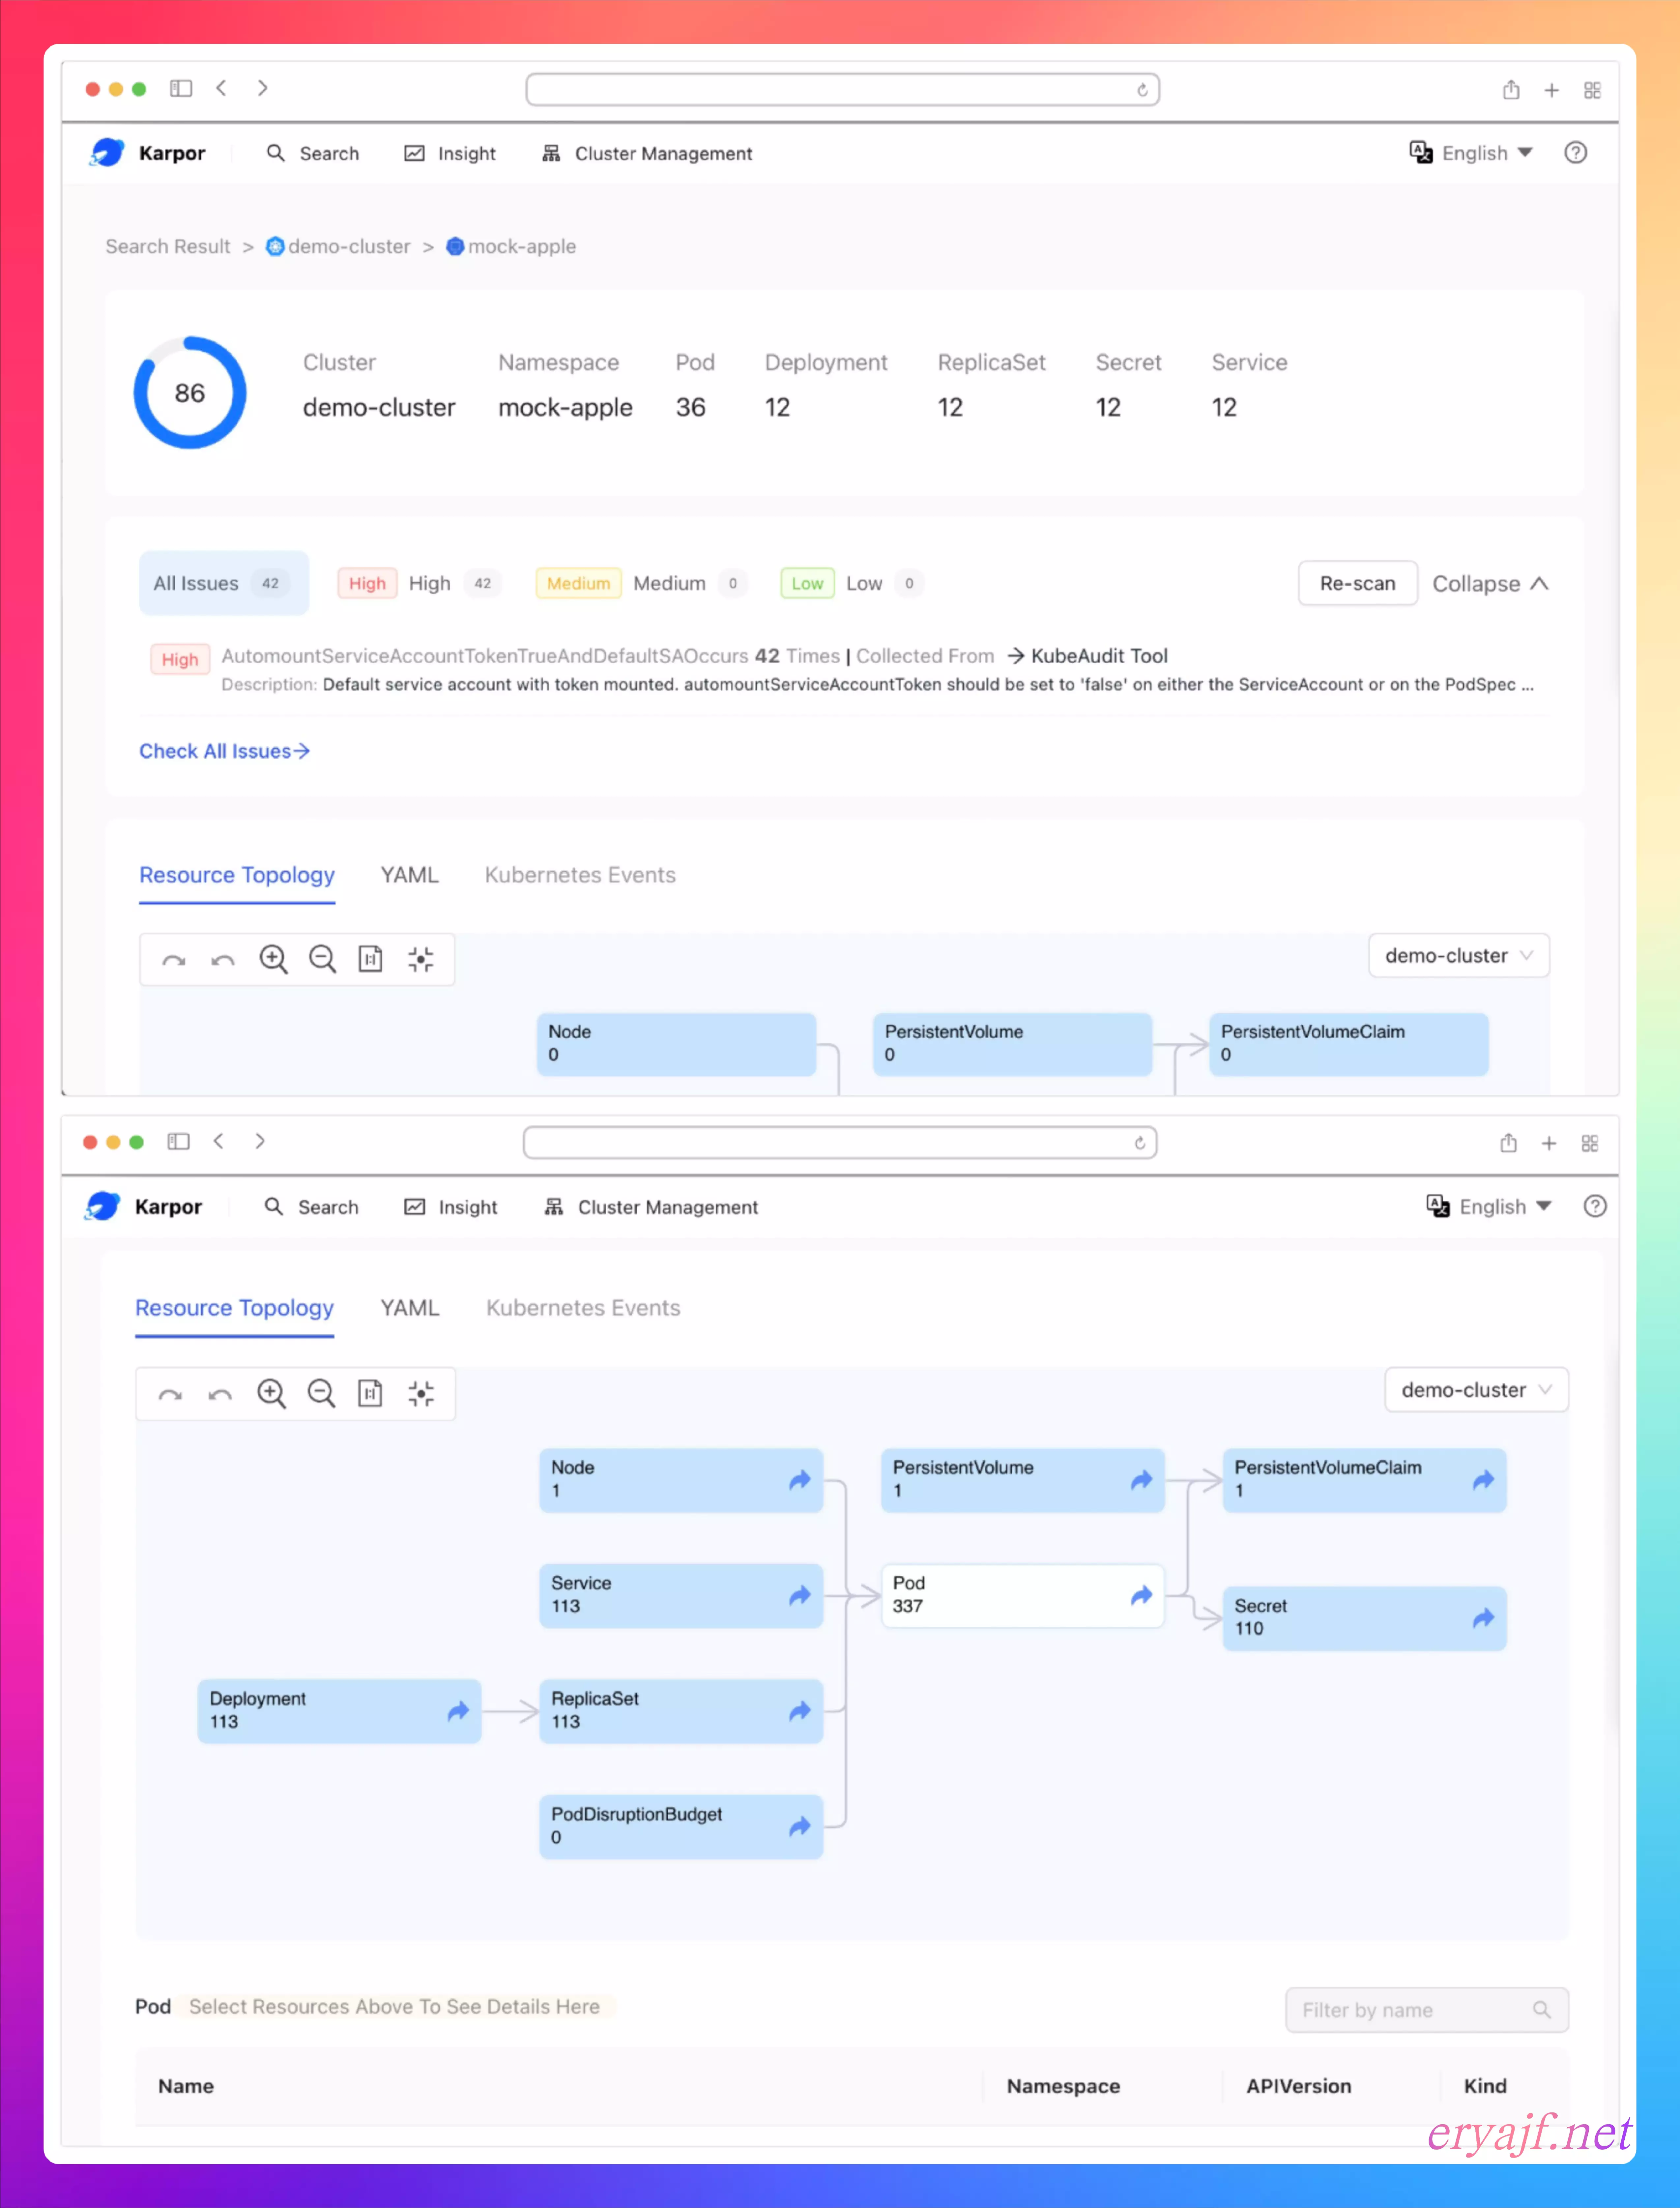Click the auto-fit layout icon in top window

[421, 960]
